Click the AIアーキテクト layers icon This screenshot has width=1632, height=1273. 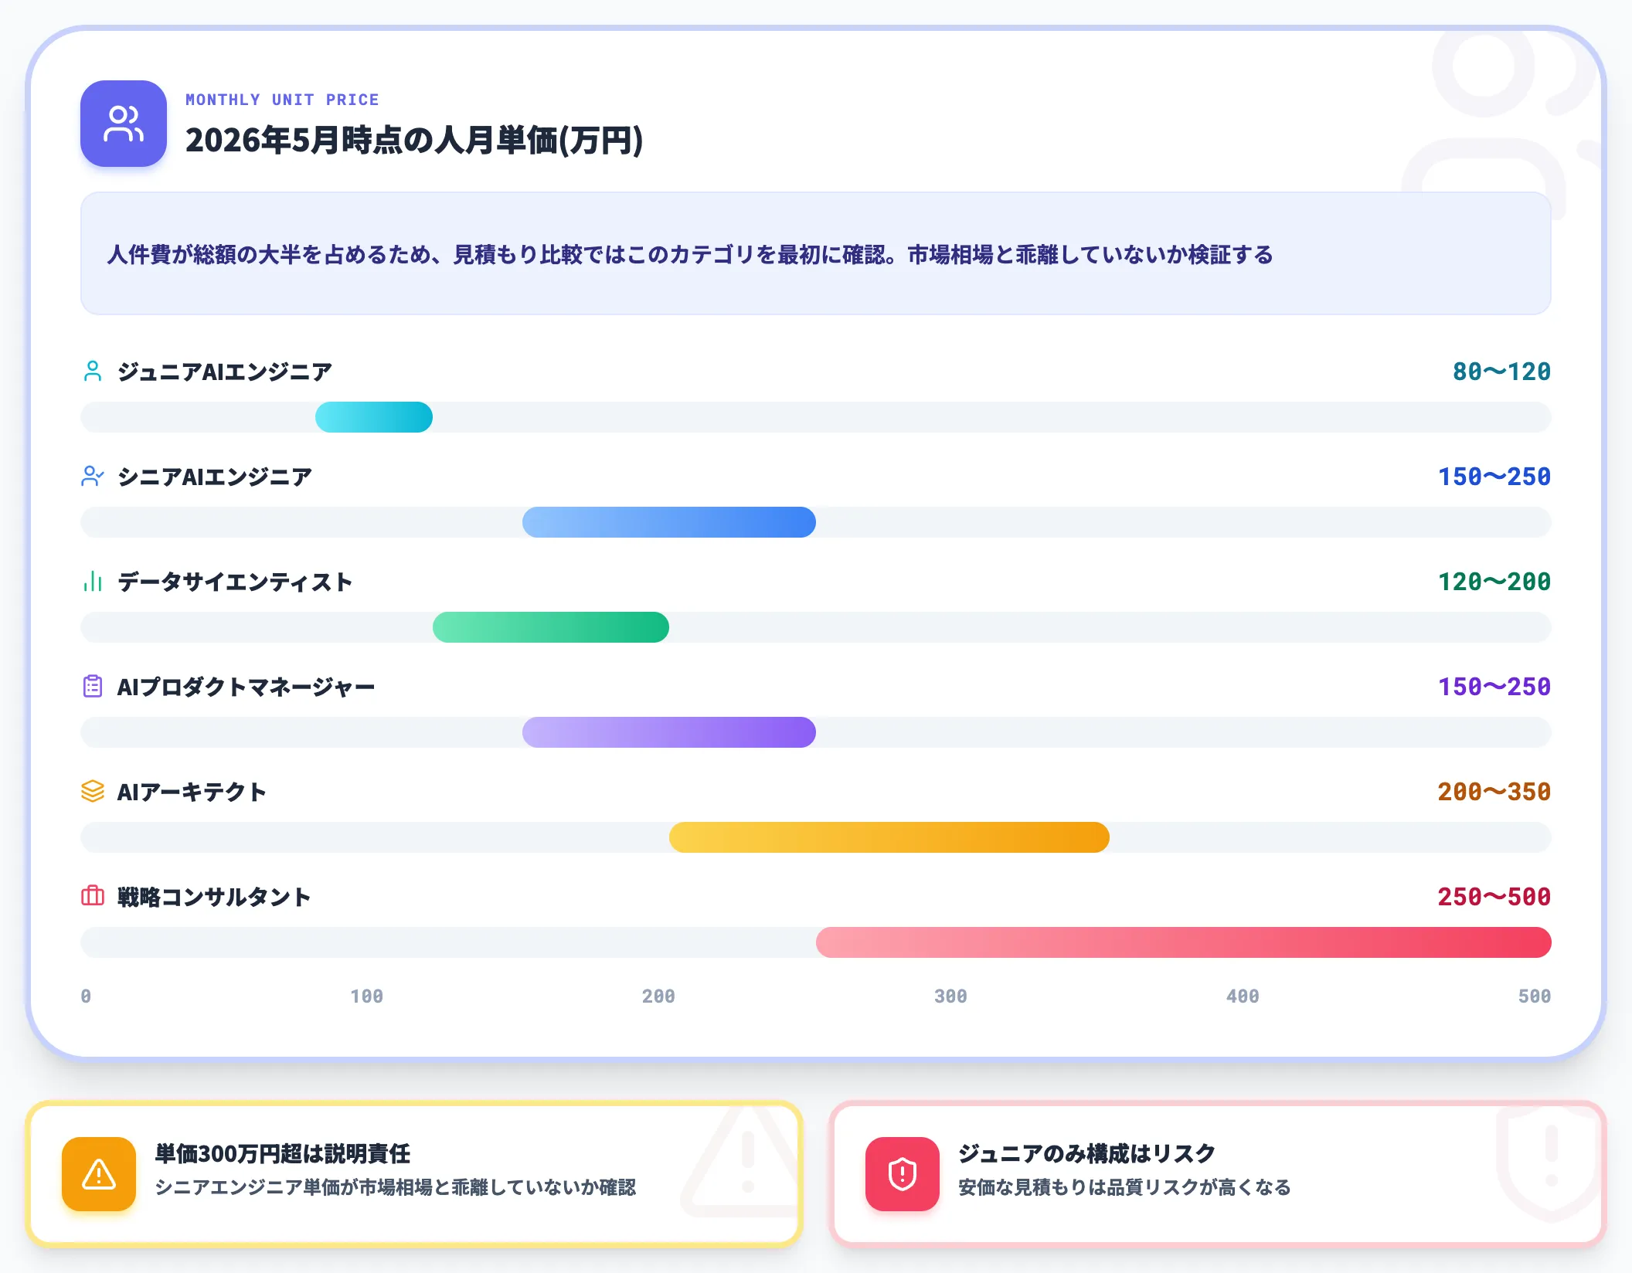point(93,792)
